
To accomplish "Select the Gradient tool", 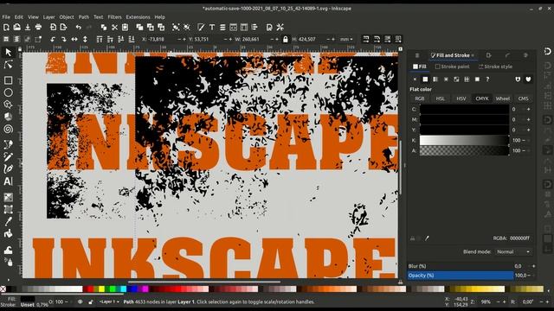I will click(x=8, y=197).
